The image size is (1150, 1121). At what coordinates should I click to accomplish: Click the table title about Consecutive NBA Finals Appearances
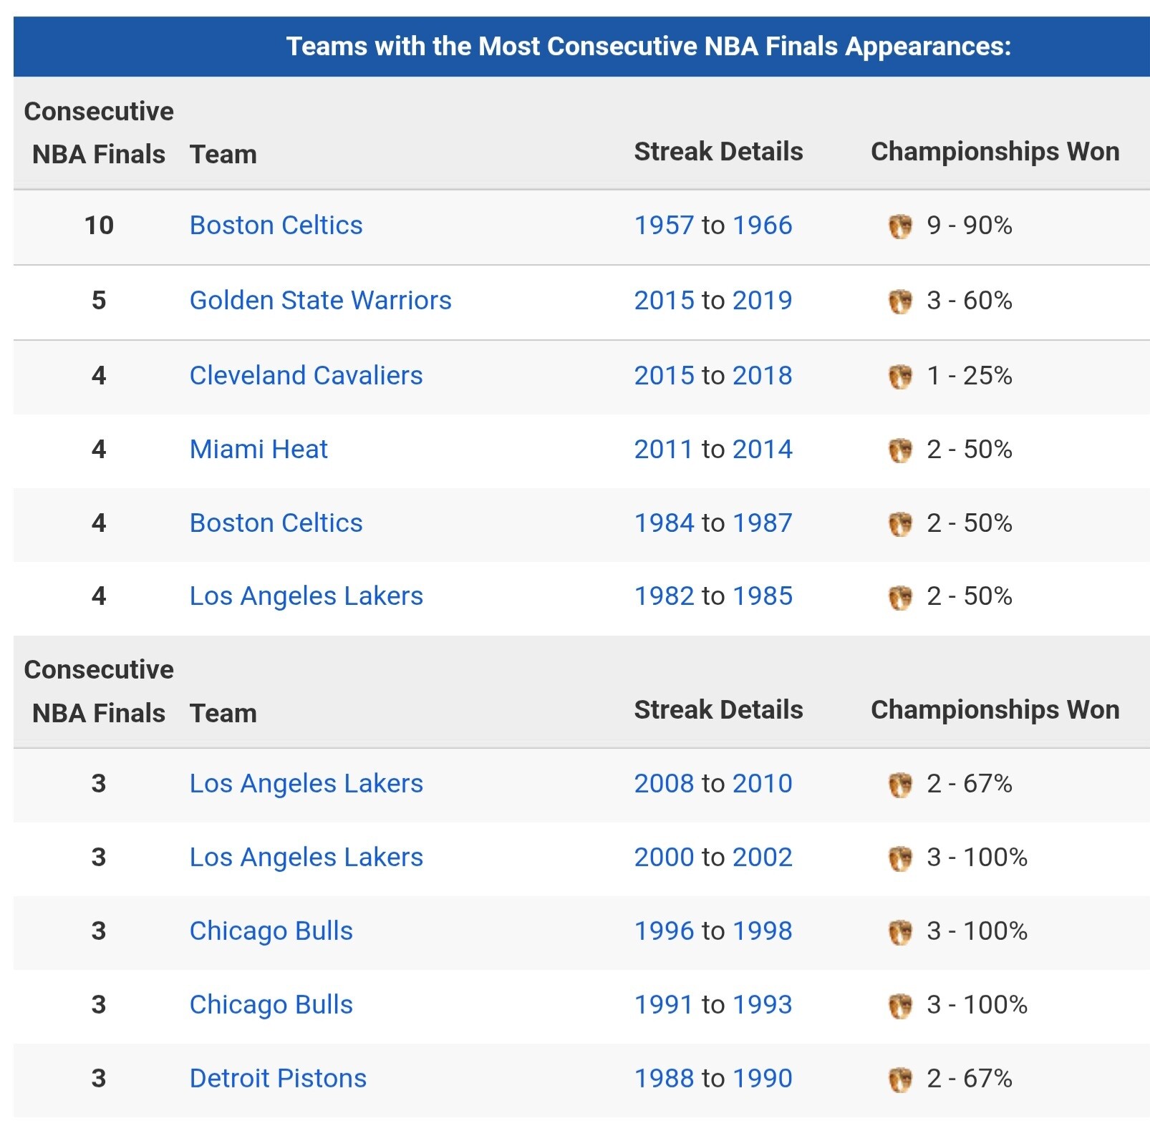click(649, 47)
